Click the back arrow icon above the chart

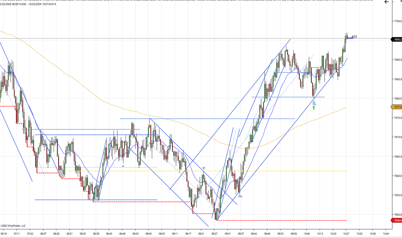tap(387, 2)
